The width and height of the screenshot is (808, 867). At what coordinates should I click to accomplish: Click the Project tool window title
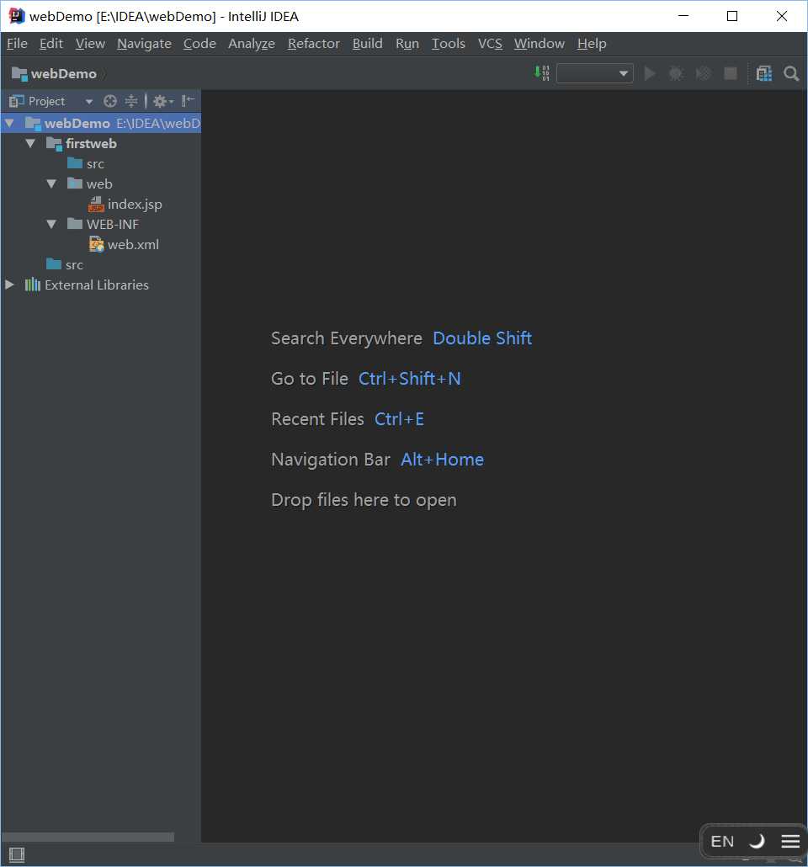point(46,101)
